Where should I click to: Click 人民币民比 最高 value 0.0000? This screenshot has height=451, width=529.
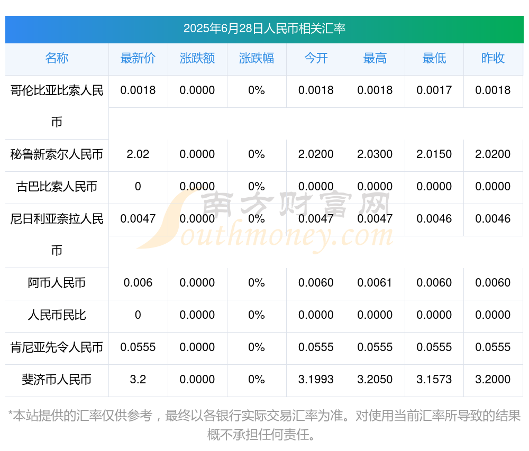[x=375, y=315]
